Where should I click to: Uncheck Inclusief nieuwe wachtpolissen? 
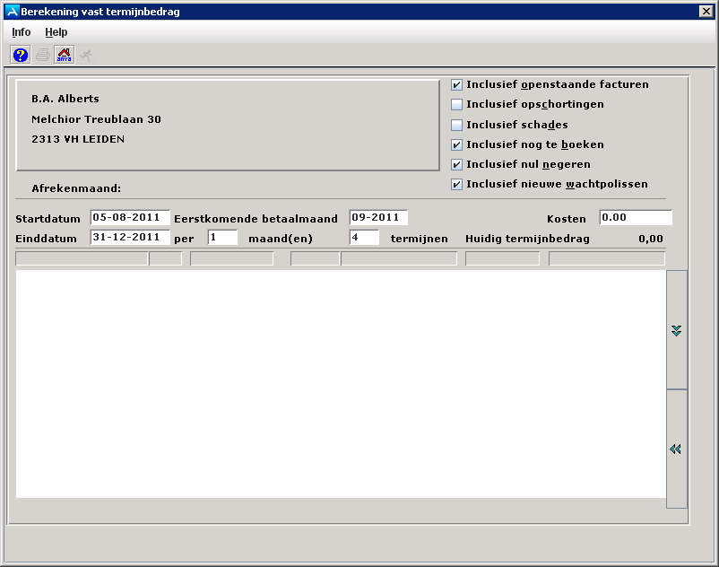coord(457,185)
